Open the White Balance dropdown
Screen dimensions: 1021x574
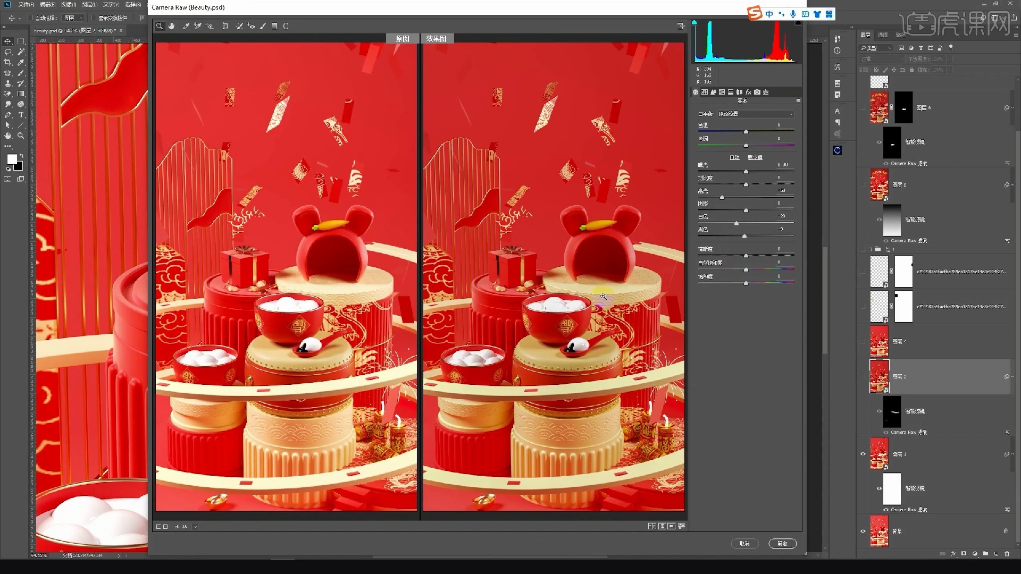(756, 114)
